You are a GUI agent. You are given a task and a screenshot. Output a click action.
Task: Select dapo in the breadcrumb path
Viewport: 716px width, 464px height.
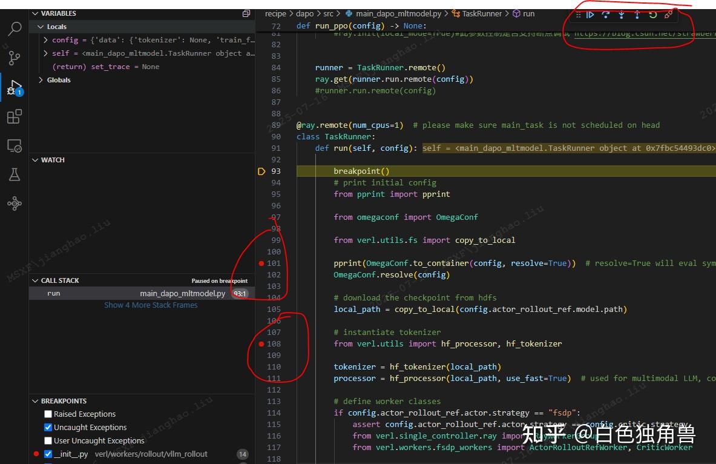coord(305,13)
